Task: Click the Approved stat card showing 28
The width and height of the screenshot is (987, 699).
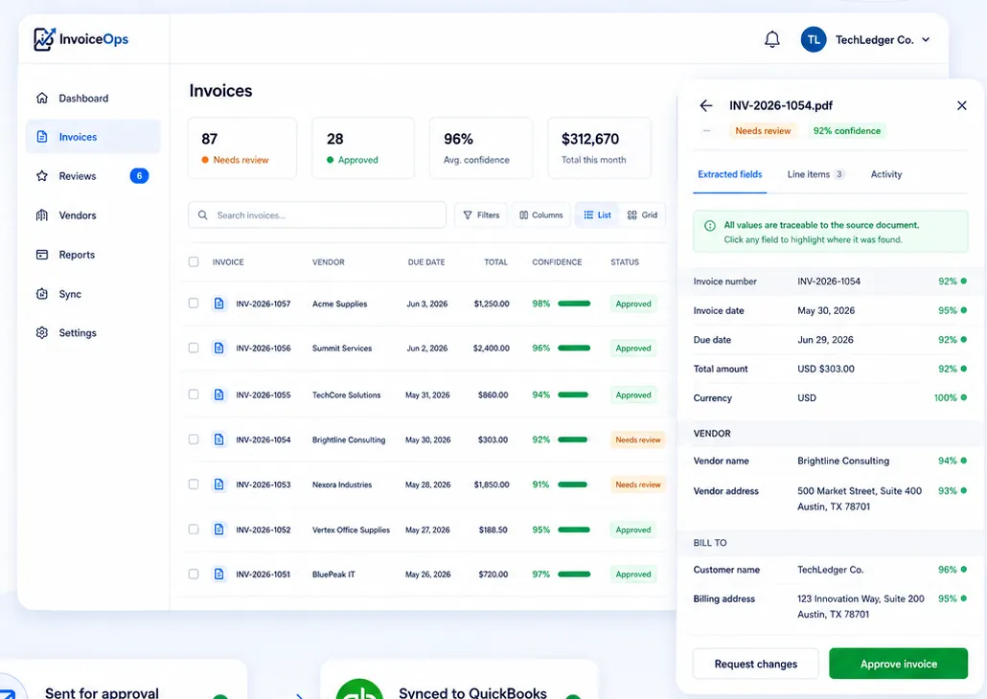Action: (363, 147)
